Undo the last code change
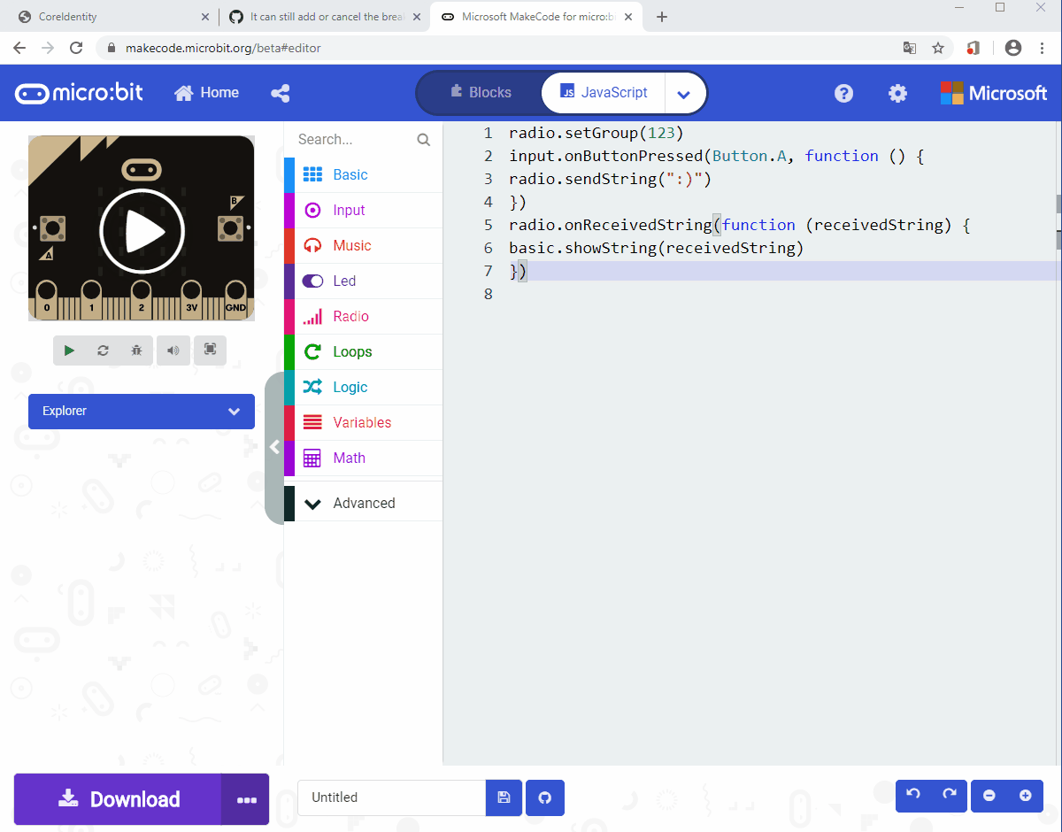The width and height of the screenshot is (1062, 832). click(912, 796)
